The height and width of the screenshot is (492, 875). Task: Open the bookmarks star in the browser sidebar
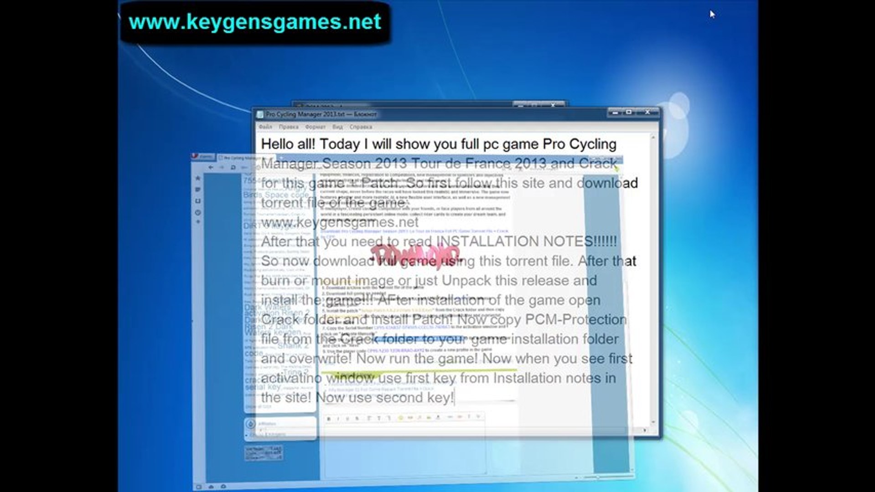click(x=198, y=178)
